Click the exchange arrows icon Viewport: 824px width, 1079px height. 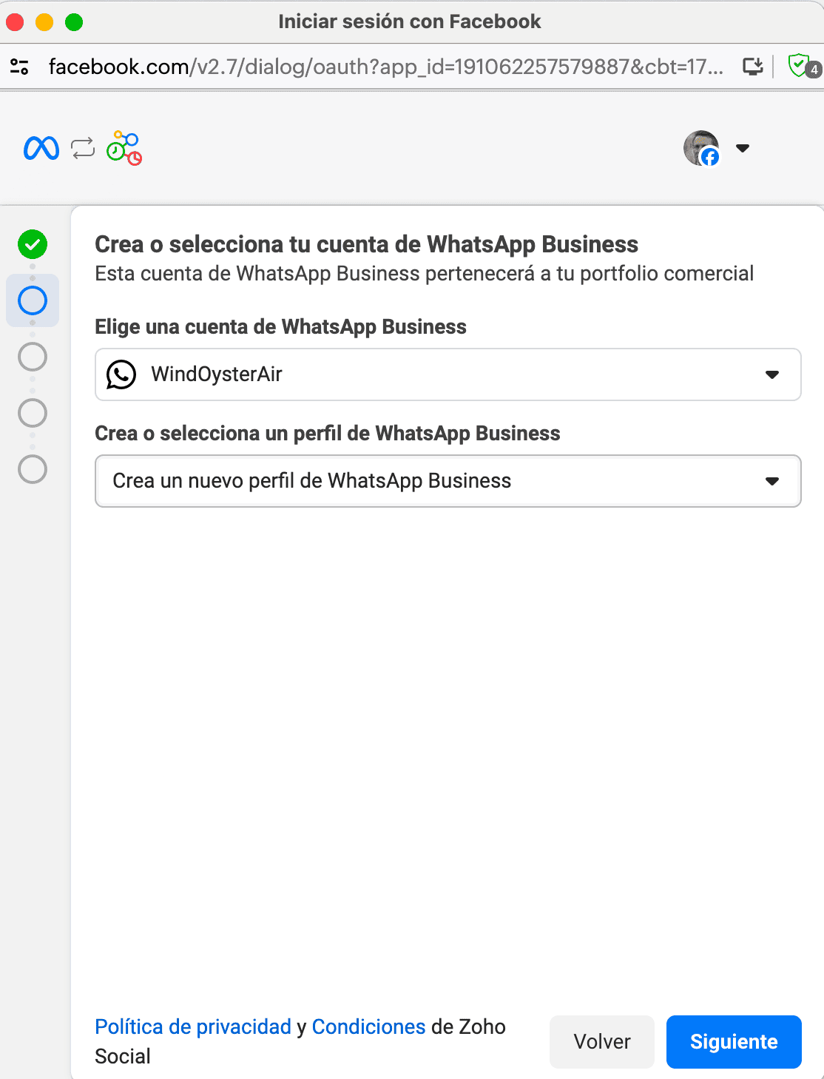point(83,148)
